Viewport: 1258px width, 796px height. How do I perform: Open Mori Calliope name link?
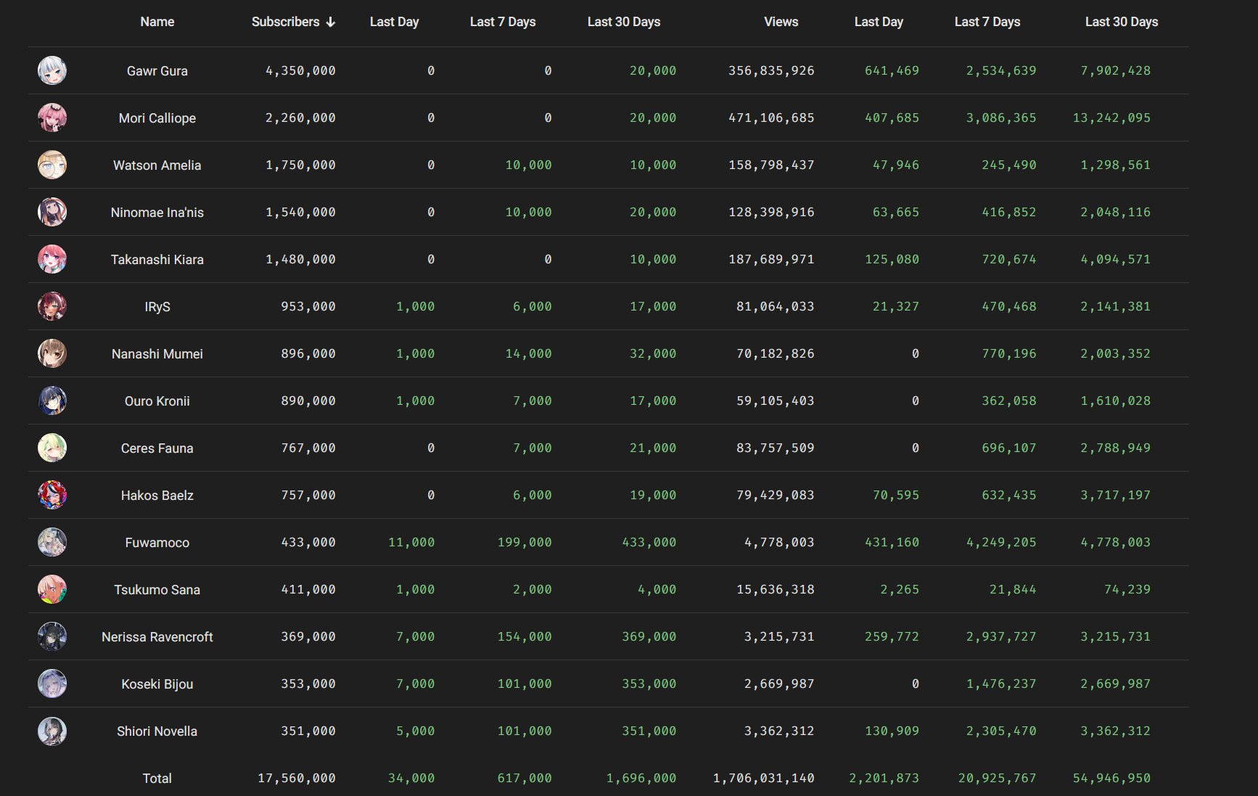click(x=157, y=118)
